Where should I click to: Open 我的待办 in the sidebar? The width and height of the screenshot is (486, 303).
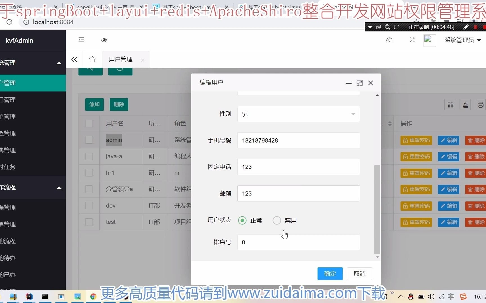33,258
